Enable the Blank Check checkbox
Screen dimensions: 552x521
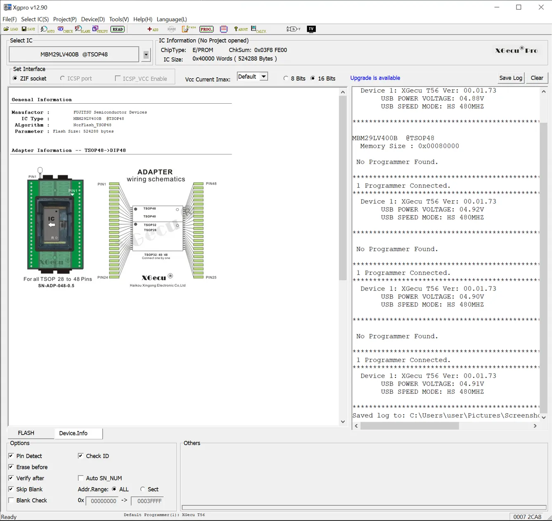click(x=28, y=501)
